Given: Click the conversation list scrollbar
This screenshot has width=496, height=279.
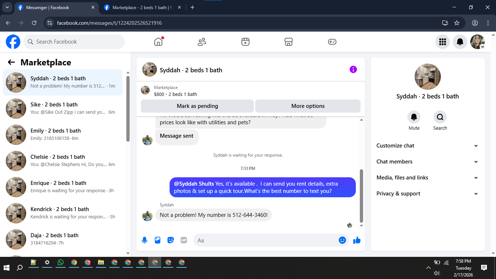Looking at the screenshot, I should click(128, 109).
